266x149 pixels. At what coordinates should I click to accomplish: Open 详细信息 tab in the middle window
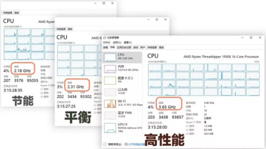61,29
